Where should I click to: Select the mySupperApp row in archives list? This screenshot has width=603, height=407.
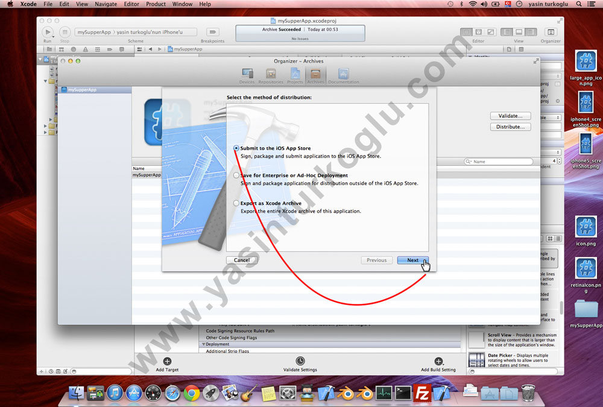pyautogui.click(x=335, y=175)
